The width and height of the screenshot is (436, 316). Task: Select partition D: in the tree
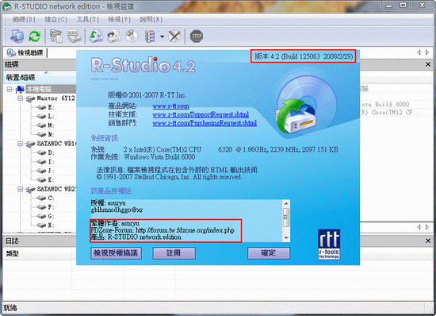tap(52, 152)
